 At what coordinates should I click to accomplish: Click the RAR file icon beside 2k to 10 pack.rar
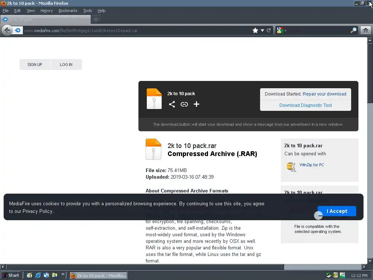[x=153, y=149]
